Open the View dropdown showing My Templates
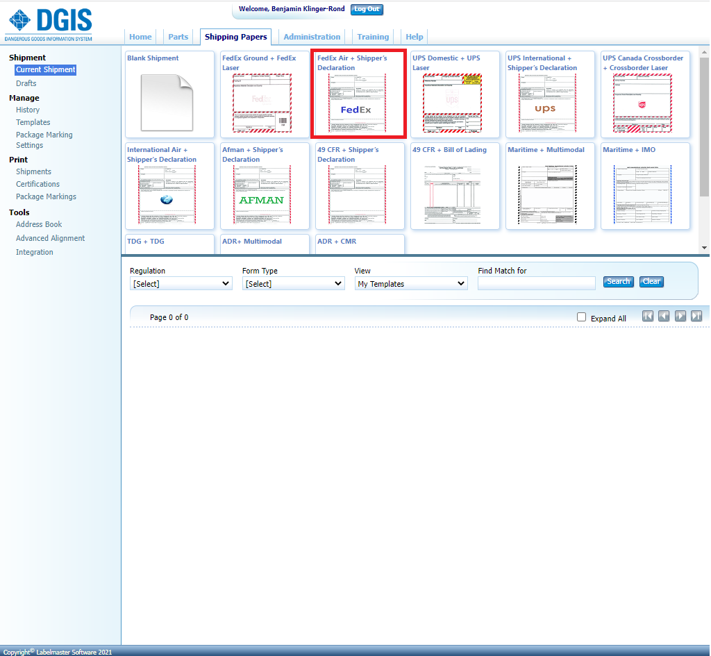711x656 pixels. pos(410,283)
